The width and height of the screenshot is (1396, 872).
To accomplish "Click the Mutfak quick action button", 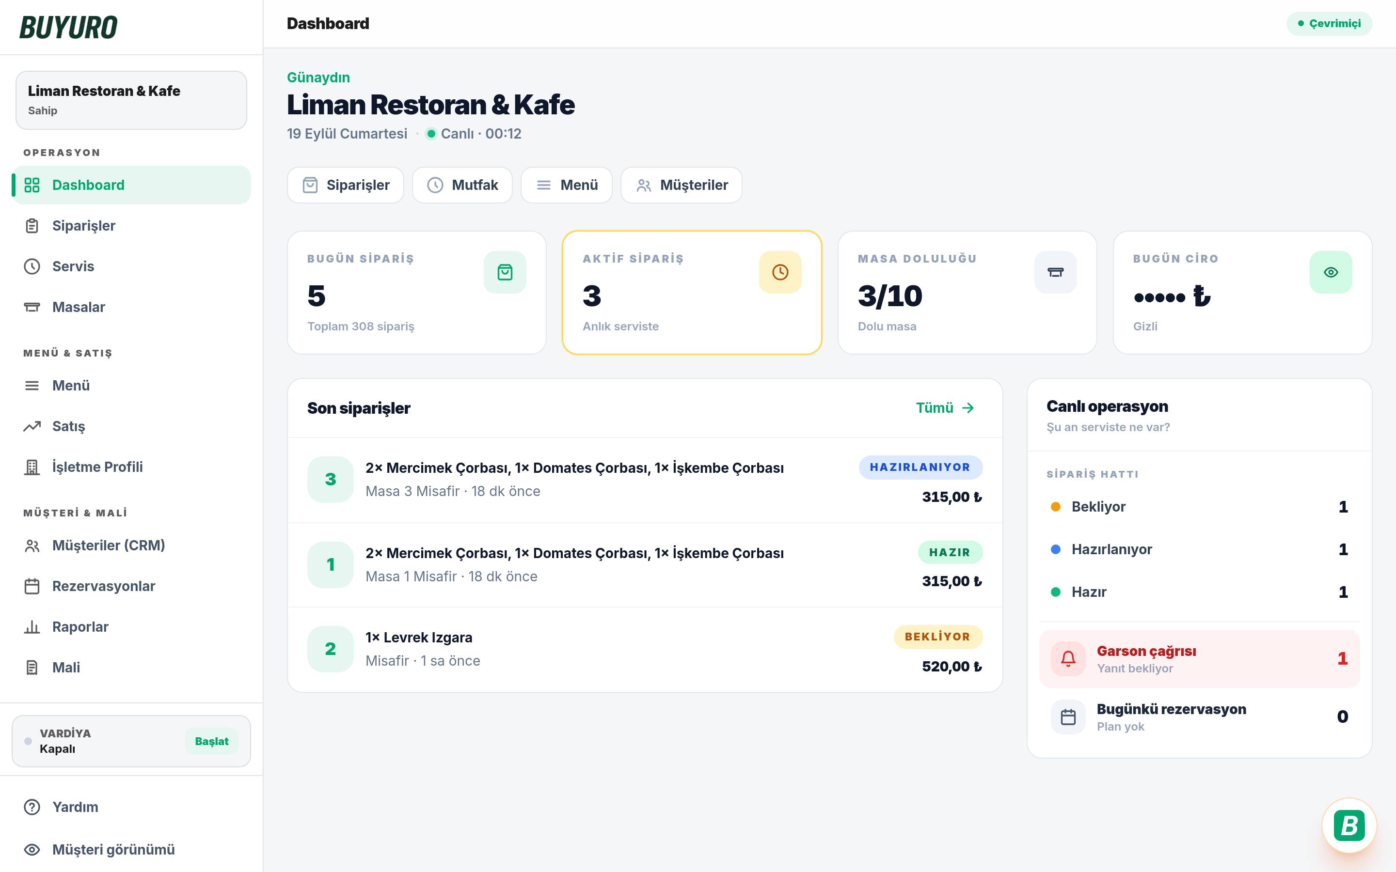I will click(x=462, y=185).
